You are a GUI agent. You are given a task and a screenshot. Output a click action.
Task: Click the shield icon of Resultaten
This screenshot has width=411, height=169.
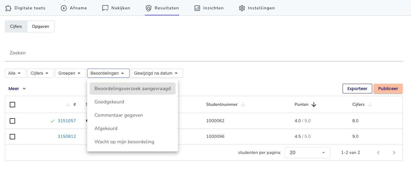coord(148,8)
